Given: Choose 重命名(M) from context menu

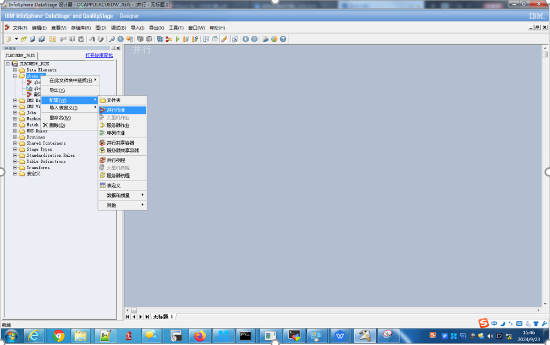Looking at the screenshot, I should coord(70,118).
